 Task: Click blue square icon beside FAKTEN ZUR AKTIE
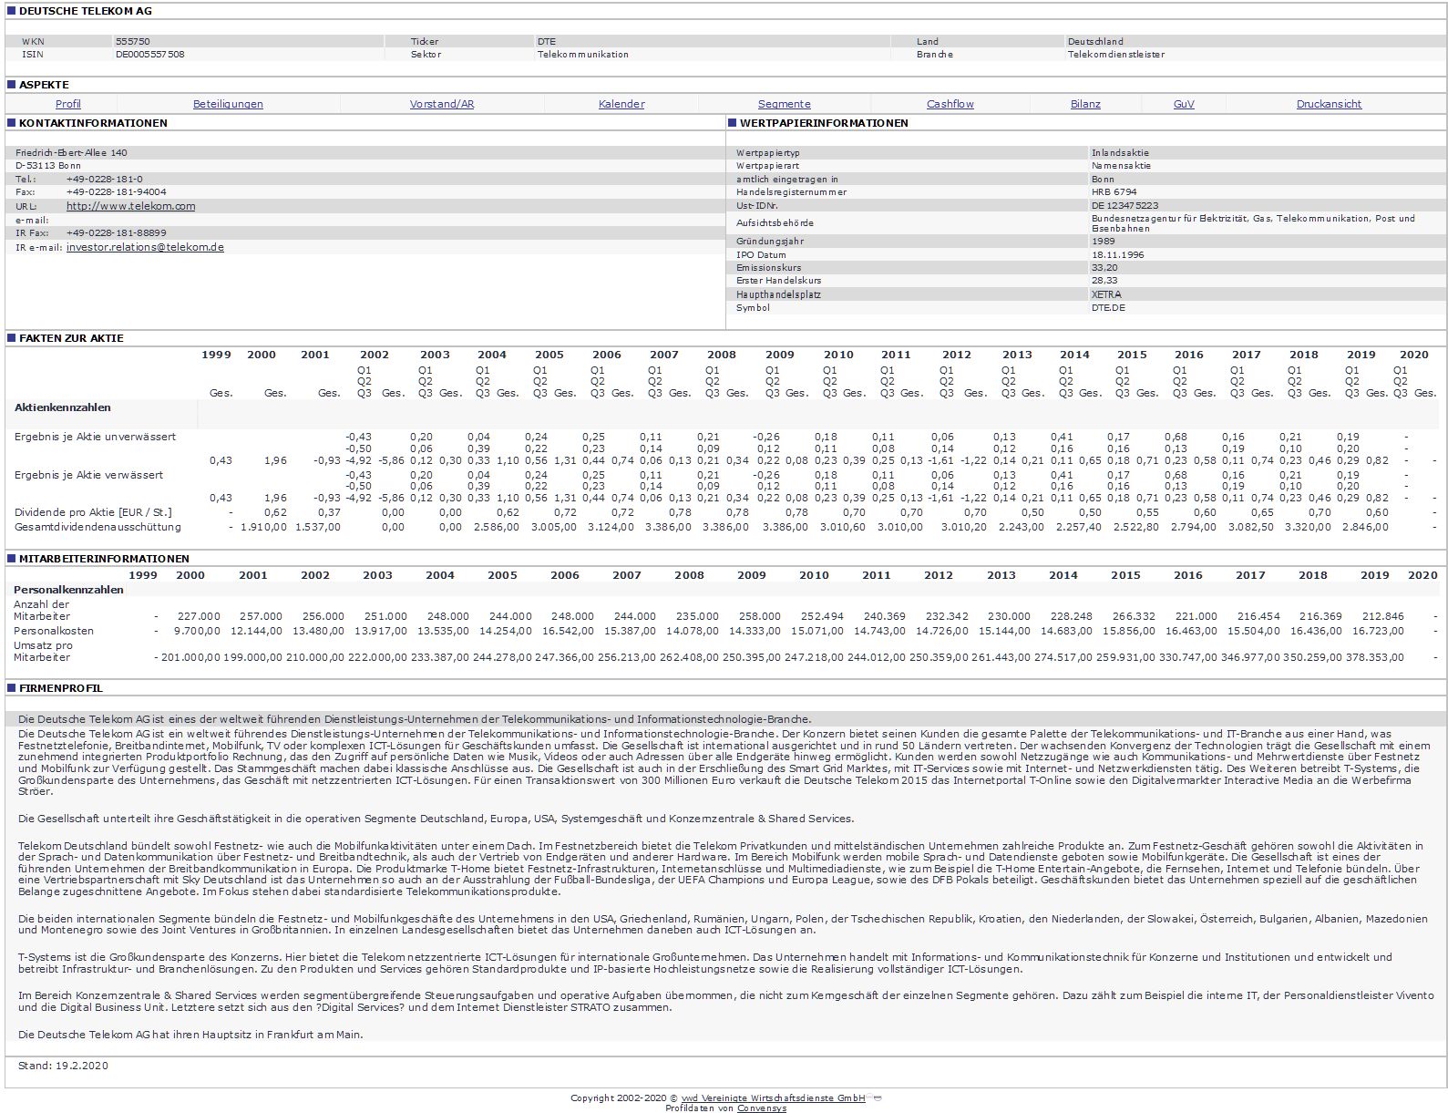click(x=12, y=338)
